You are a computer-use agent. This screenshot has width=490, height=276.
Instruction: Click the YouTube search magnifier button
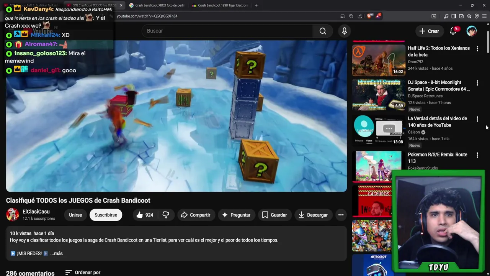click(323, 31)
